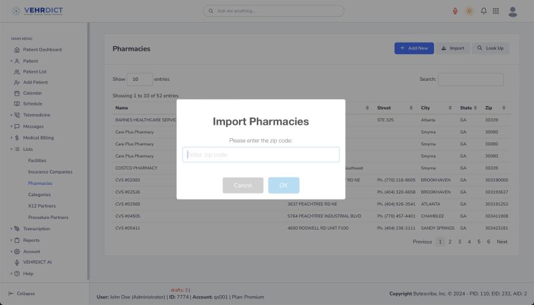Click the VEHRDICT logo
534x305 pixels.
click(37, 11)
